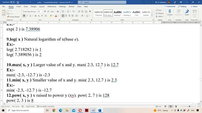Open Opera browser from taskbar
Viewport: 202px width, 113px height.
click(x=80, y=110)
